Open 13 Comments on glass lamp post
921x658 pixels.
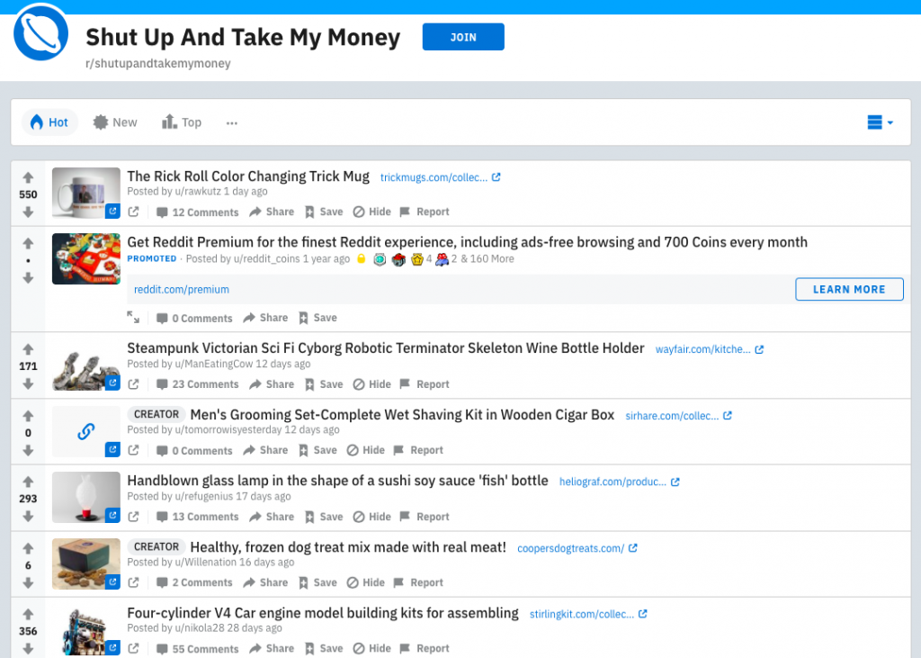click(x=197, y=517)
